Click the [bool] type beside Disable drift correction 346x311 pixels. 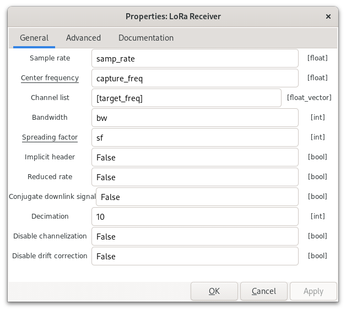[x=317, y=256]
